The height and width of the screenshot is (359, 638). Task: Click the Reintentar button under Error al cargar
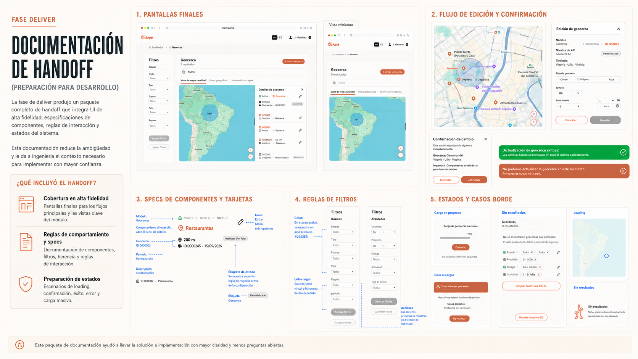pos(459,319)
